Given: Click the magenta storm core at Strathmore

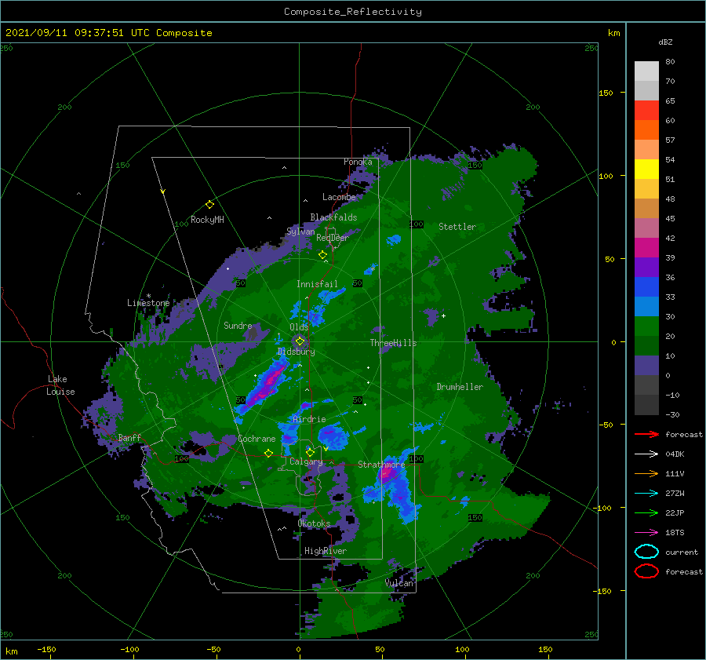Looking at the screenshot, I should point(386,472).
